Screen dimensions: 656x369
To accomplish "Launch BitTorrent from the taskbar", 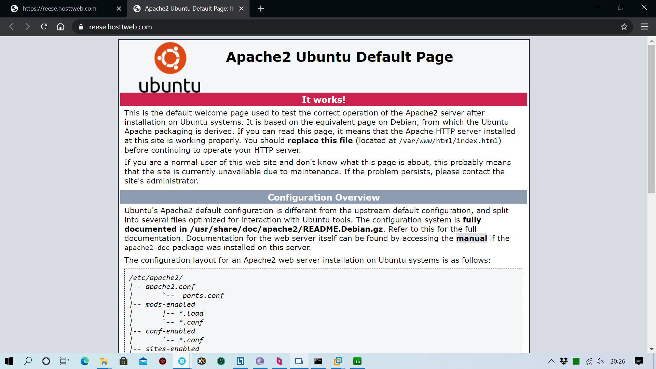I will pyautogui.click(x=260, y=361).
